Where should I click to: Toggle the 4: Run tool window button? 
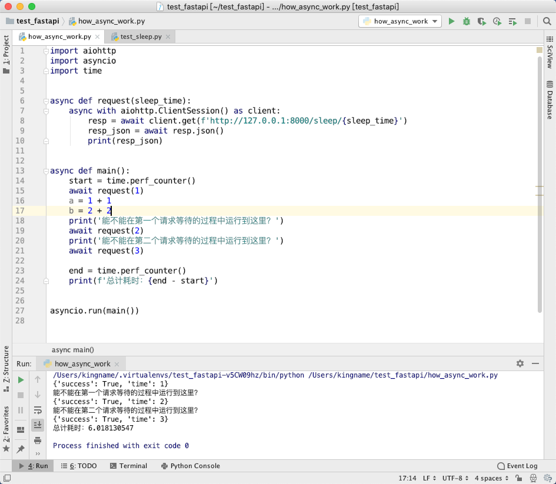pos(34,466)
